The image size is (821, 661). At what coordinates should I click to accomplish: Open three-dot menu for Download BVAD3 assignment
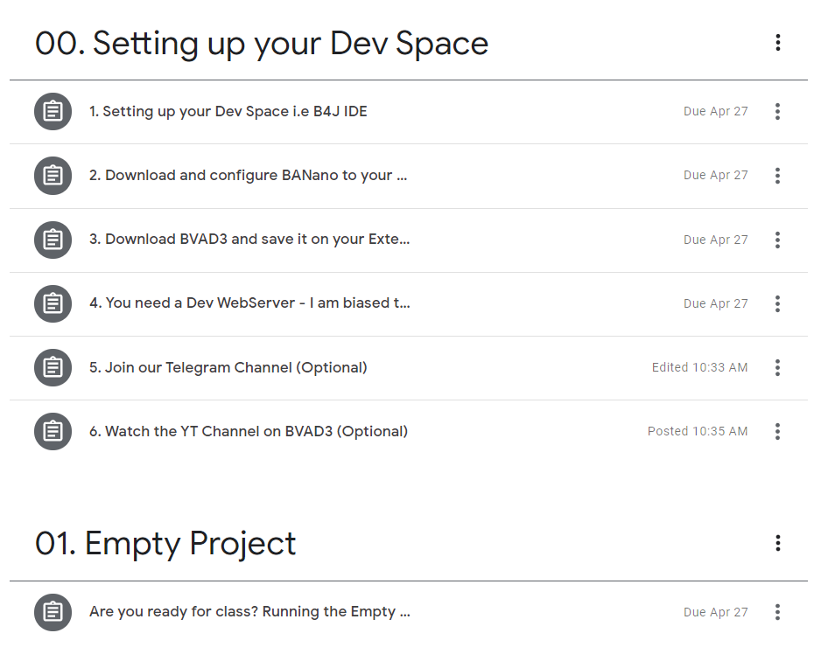tap(777, 240)
